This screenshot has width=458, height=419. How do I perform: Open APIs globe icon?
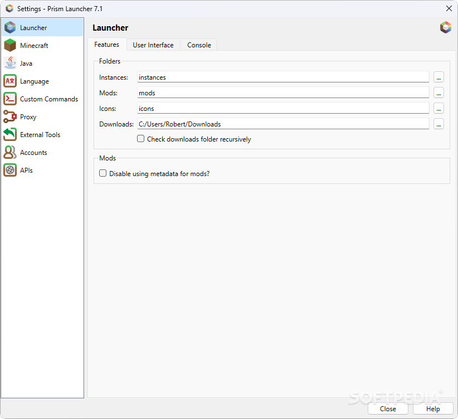pos(10,170)
